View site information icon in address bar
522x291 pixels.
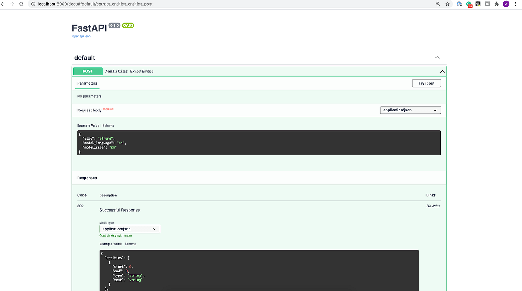point(33,4)
